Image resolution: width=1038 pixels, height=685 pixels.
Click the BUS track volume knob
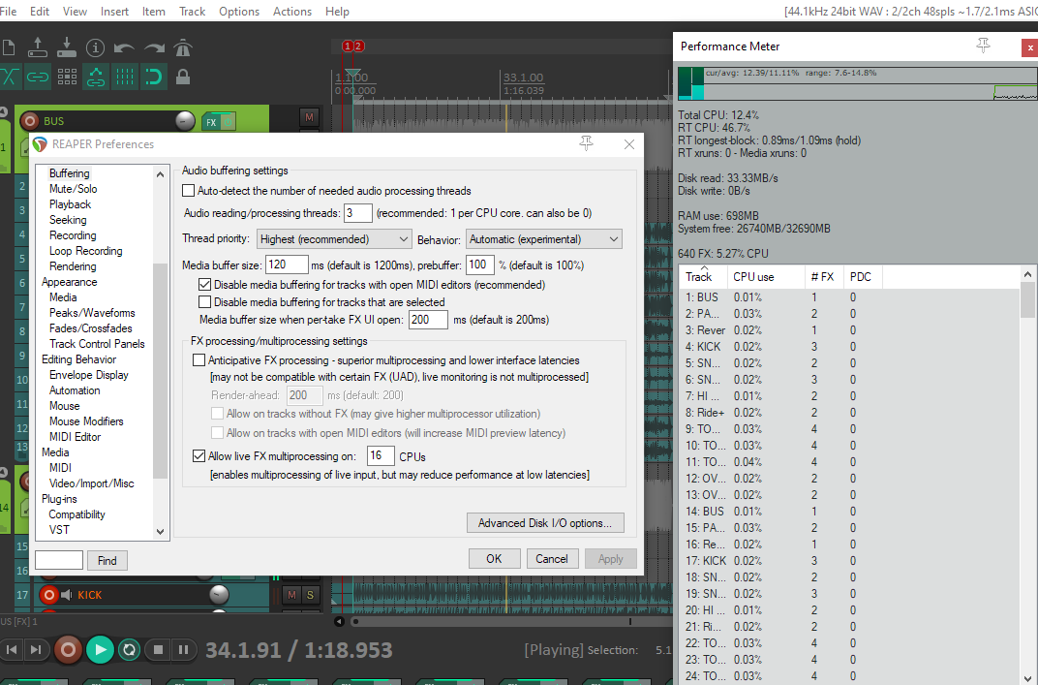pyautogui.click(x=185, y=120)
